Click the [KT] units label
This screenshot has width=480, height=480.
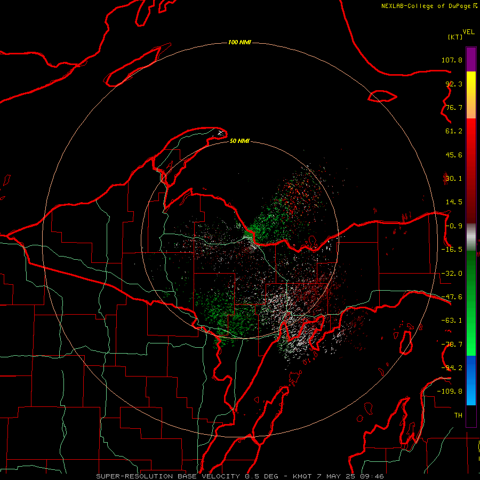point(455,37)
